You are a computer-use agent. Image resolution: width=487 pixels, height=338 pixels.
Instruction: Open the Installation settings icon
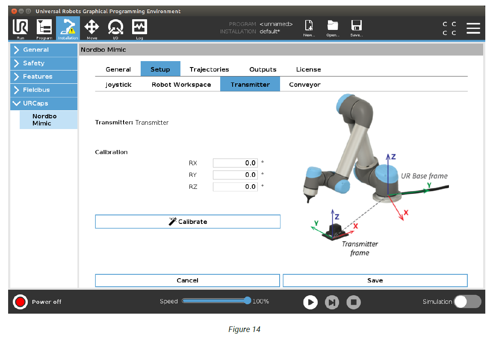(68, 29)
